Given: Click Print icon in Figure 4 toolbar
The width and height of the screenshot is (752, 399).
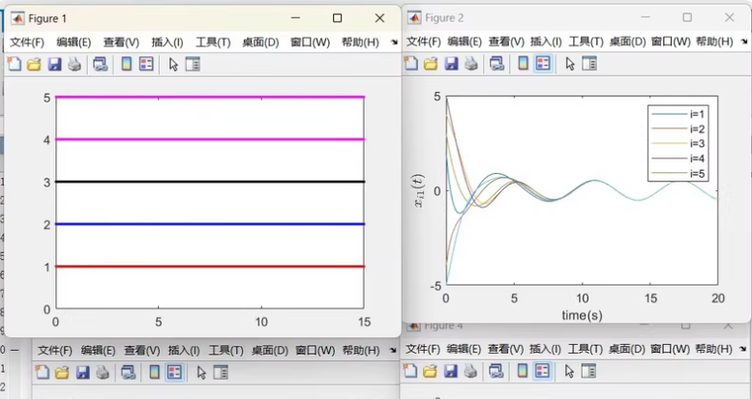Looking at the screenshot, I should (470, 371).
